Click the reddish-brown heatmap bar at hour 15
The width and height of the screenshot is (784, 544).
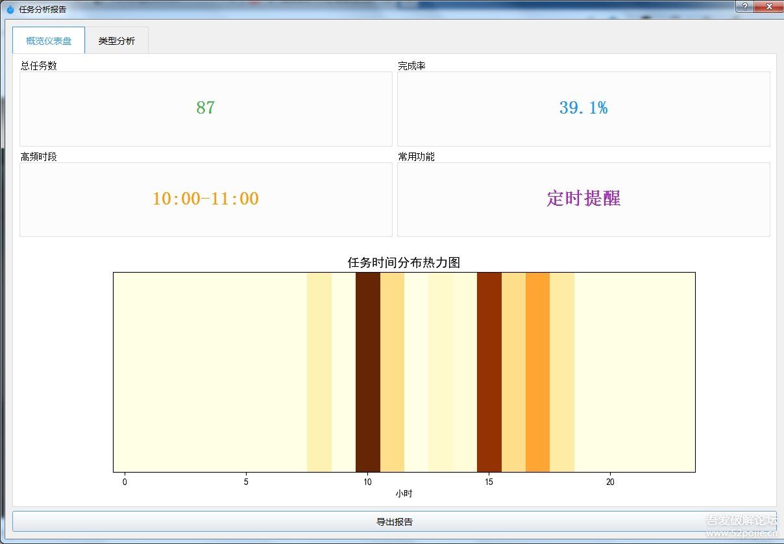[489, 372]
